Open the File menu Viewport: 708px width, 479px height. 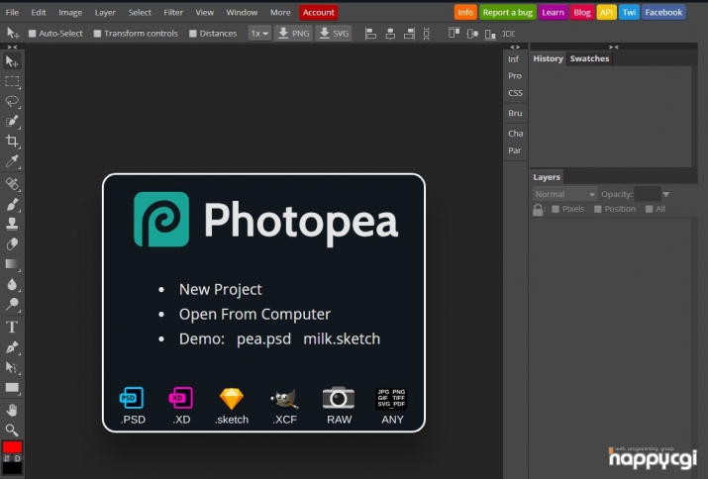[12, 13]
